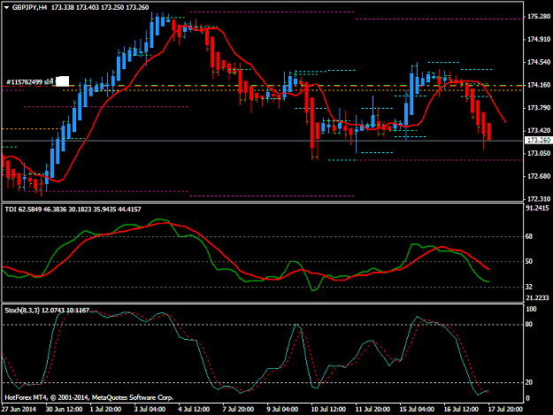The width and height of the screenshot is (553, 415).
Task: Click the 100 level on Stochastic scale
Action: pos(531,309)
